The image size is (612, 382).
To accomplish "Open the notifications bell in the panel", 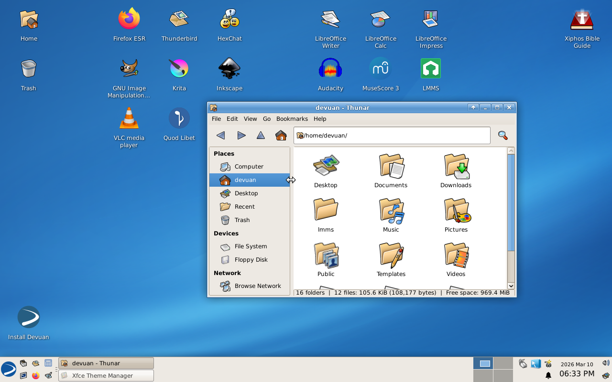I will pos(548,376).
